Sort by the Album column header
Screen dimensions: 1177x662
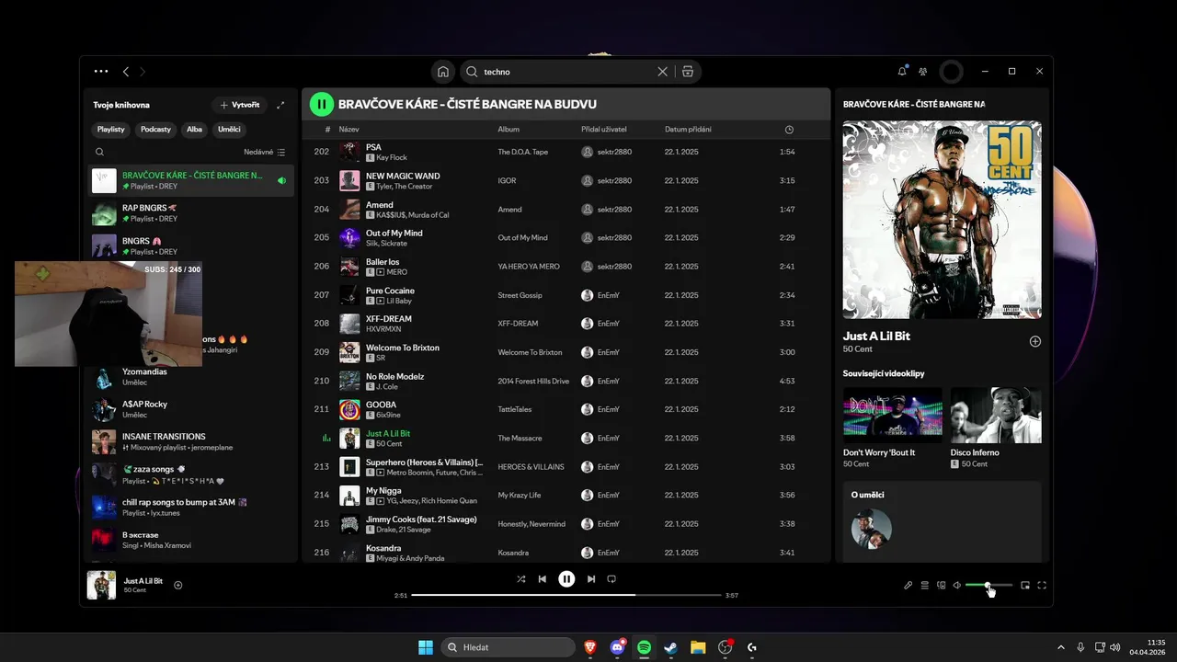(x=509, y=130)
